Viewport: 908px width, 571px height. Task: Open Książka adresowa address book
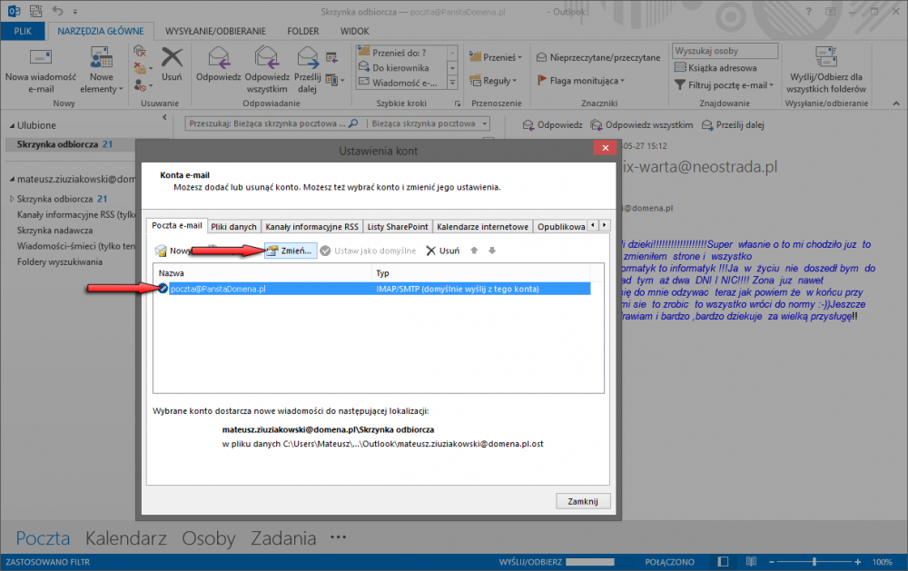716,68
